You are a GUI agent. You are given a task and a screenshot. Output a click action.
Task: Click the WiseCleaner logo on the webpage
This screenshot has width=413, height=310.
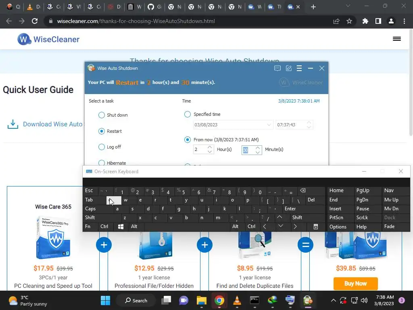(x=48, y=39)
